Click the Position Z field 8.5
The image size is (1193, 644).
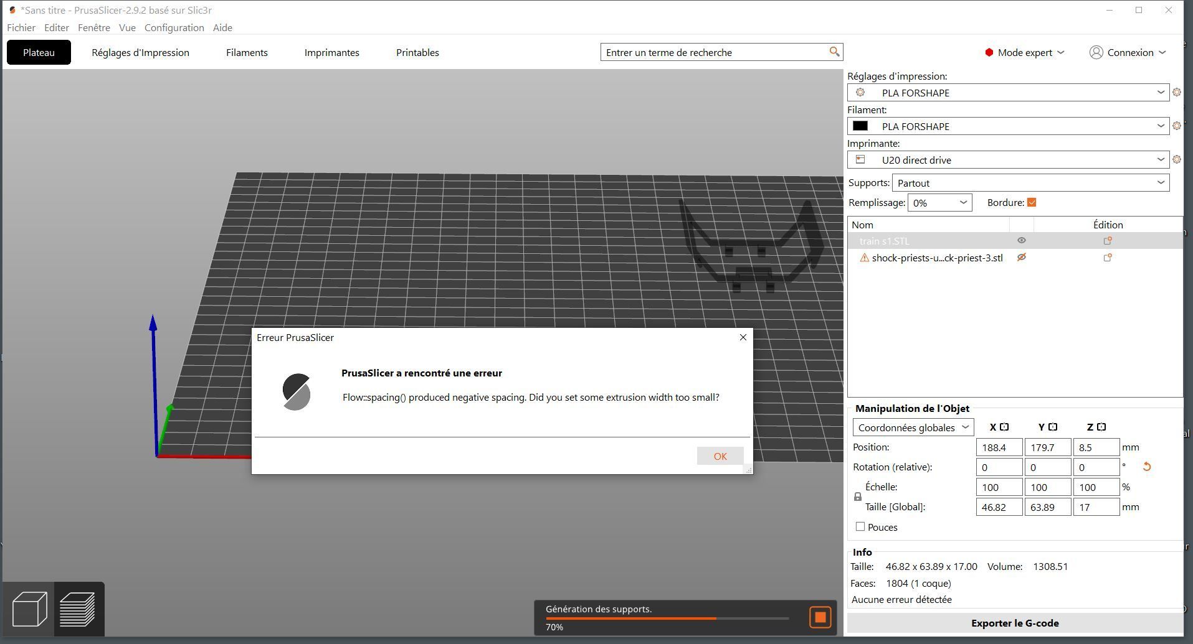click(1096, 447)
